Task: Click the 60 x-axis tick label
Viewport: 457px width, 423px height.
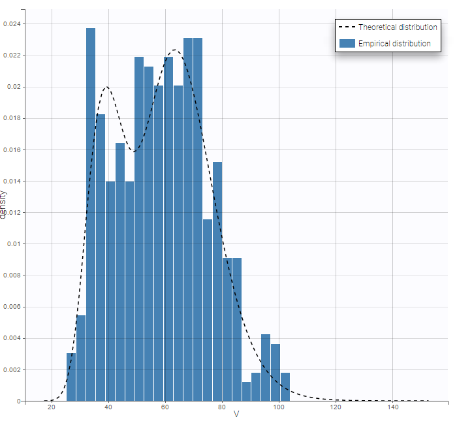Action: point(165,408)
